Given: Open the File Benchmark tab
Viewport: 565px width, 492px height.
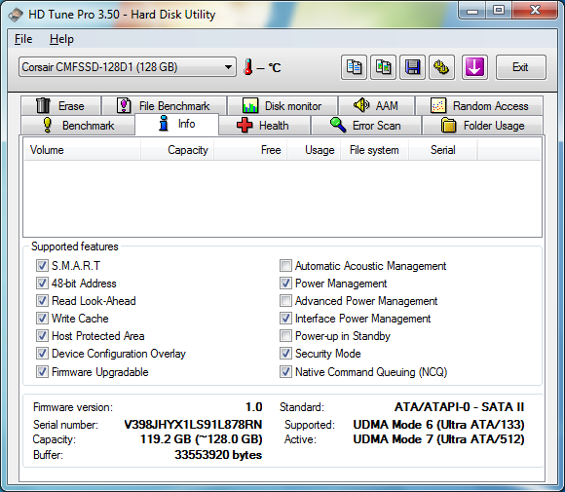Looking at the screenshot, I should coord(165,105).
